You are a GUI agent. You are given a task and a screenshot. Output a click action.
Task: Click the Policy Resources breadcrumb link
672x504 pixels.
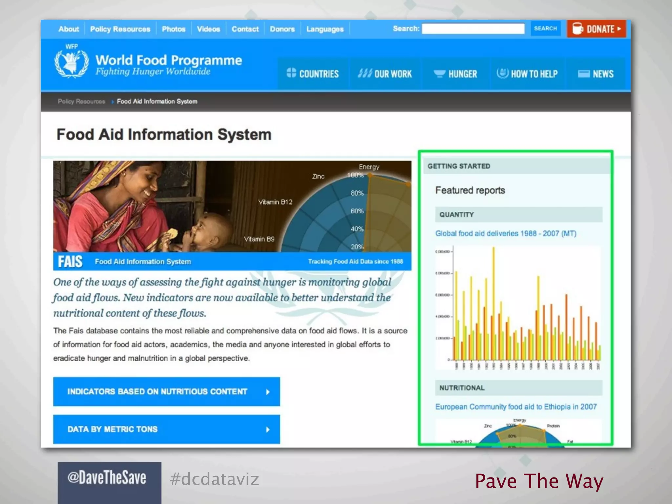point(81,101)
